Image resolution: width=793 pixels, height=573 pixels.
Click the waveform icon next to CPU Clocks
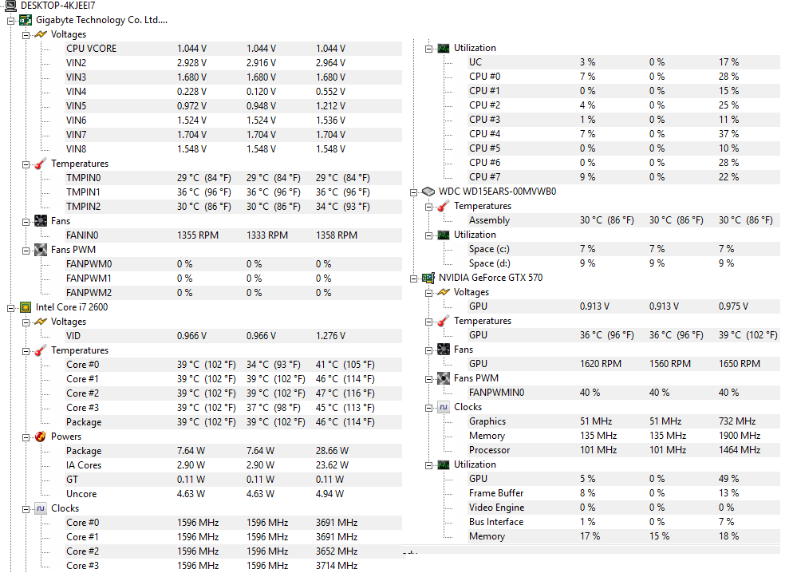(x=41, y=509)
